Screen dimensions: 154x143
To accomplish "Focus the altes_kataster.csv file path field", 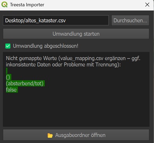I will coord(56,20).
